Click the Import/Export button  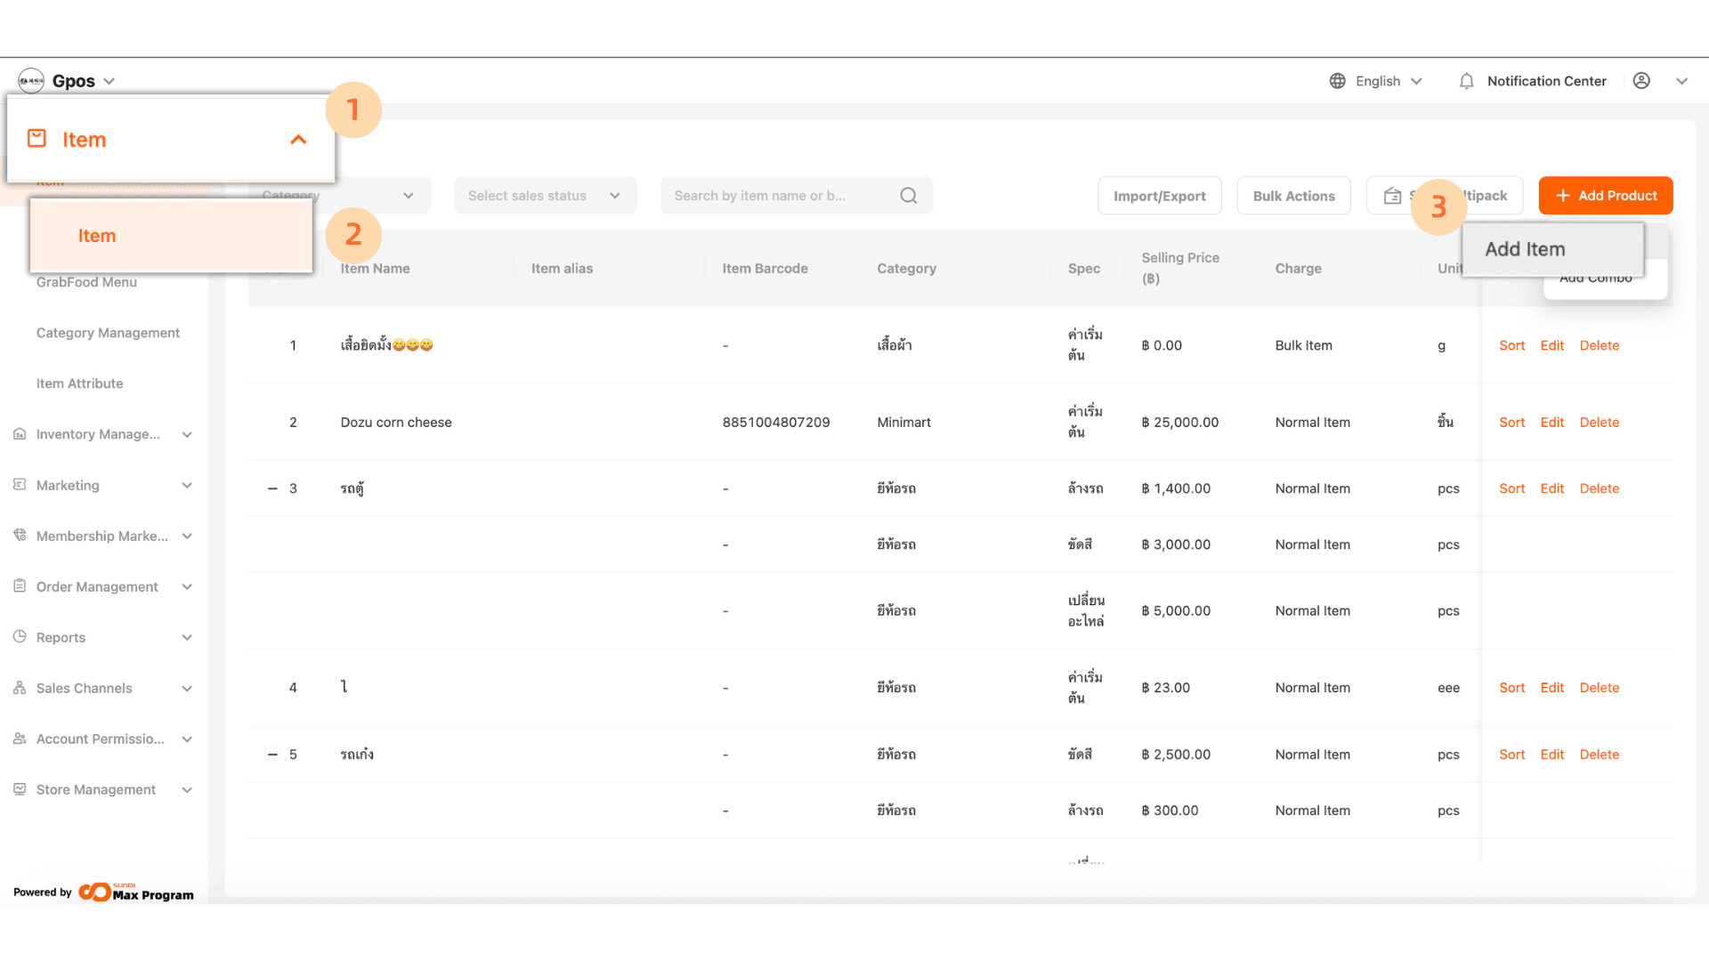[x=1159, y=196]
